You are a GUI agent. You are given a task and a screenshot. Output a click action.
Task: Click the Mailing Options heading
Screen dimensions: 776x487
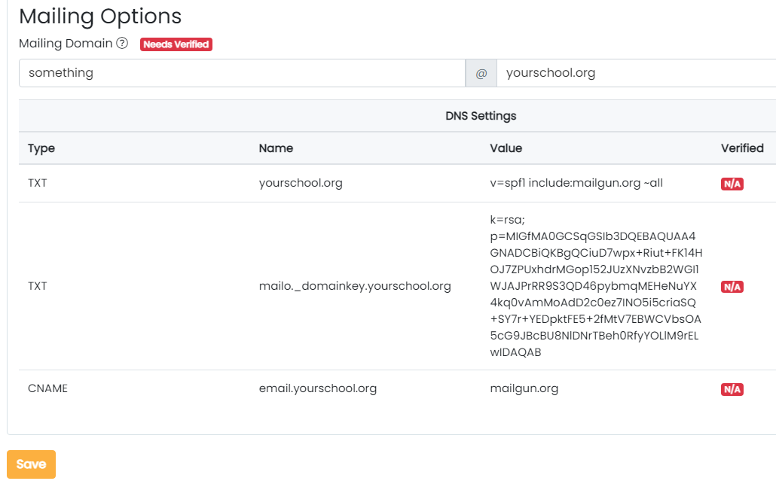click(100, 17)
